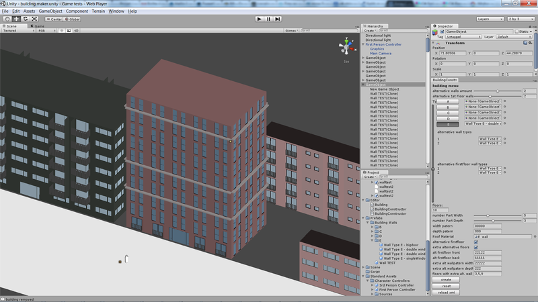The height and width of the screenshot is (302, 538).
Task: Toggle extra alternative floors checkbox
Action: [476, 247]
